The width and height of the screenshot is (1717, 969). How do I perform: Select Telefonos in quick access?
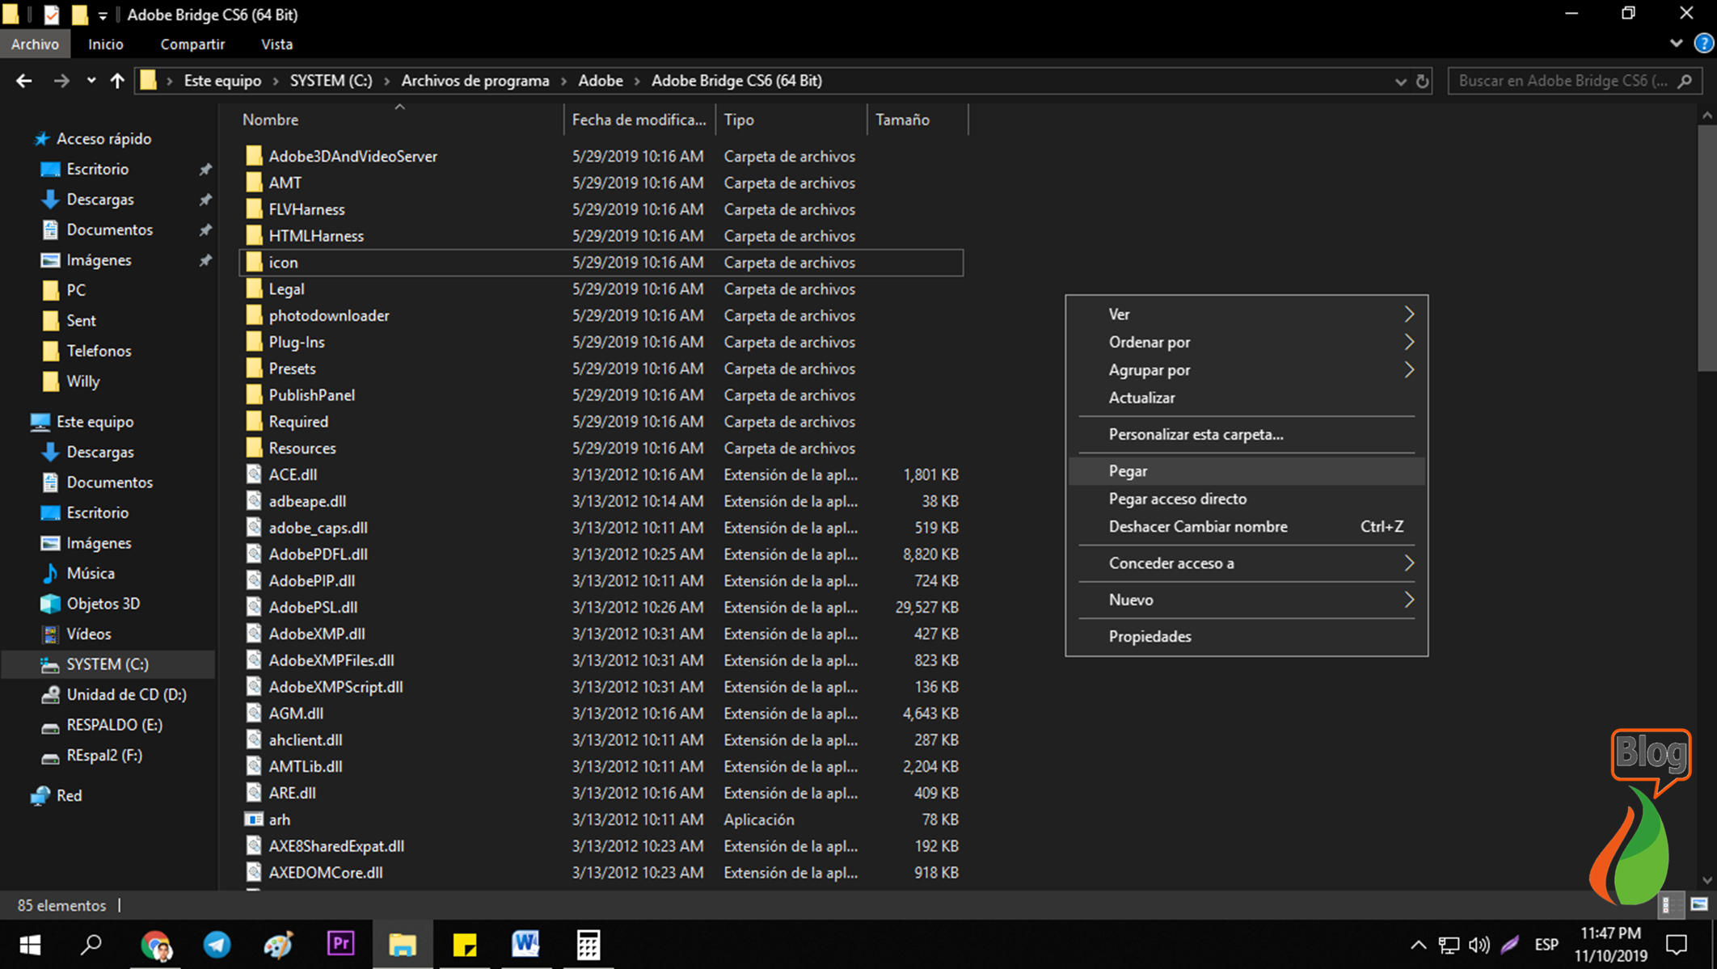pyautogui.click(x=99, y=351)
